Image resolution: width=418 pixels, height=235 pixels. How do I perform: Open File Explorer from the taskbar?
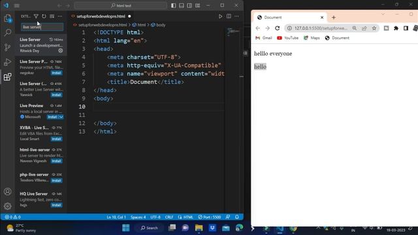coord(199,228)
